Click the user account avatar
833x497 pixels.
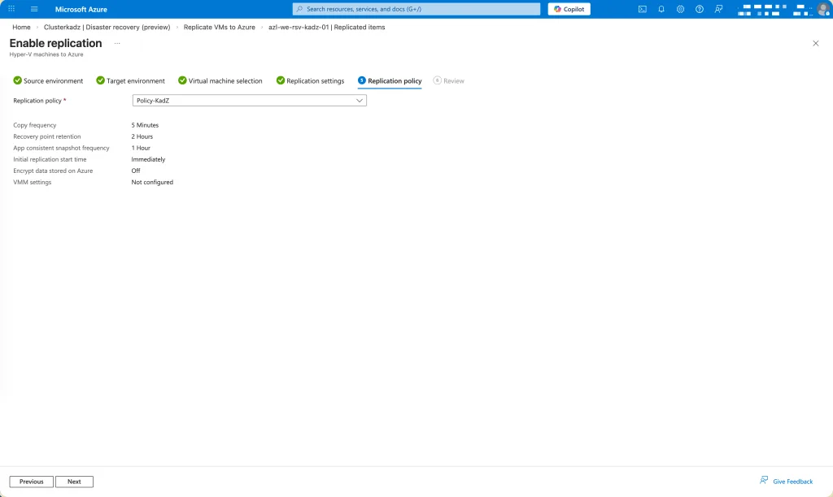(x=822, y=9)
